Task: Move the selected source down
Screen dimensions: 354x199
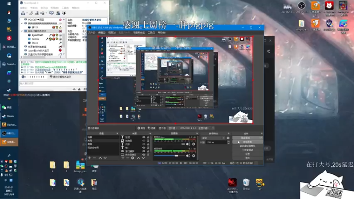Action: [x=143, y=158]
